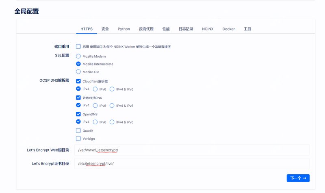Enable the Quad9 resolver checkbox
Viewport: 325px width, 193px height.
(78, 131)
